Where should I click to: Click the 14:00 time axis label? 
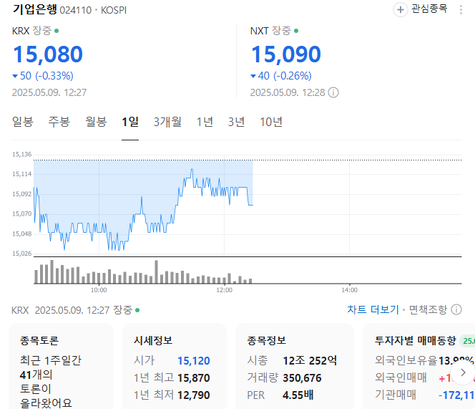pos(349,290)
